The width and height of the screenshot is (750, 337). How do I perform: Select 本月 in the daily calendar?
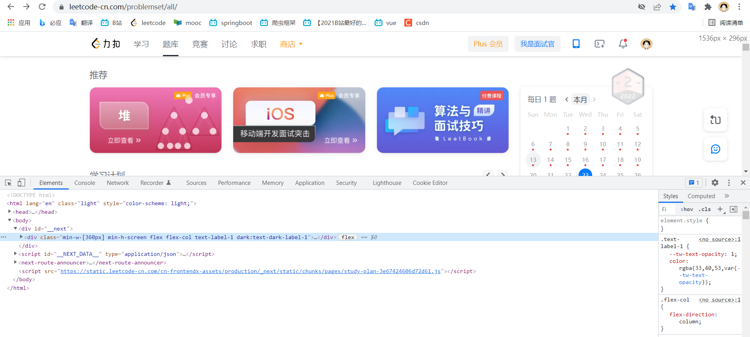pos(580,100)
